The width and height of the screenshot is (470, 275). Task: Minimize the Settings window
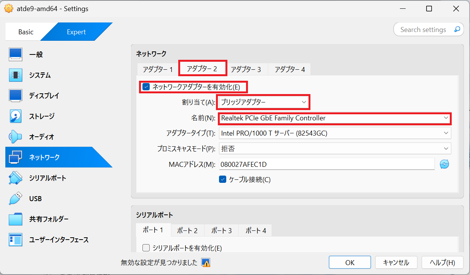tap(402, 8)
